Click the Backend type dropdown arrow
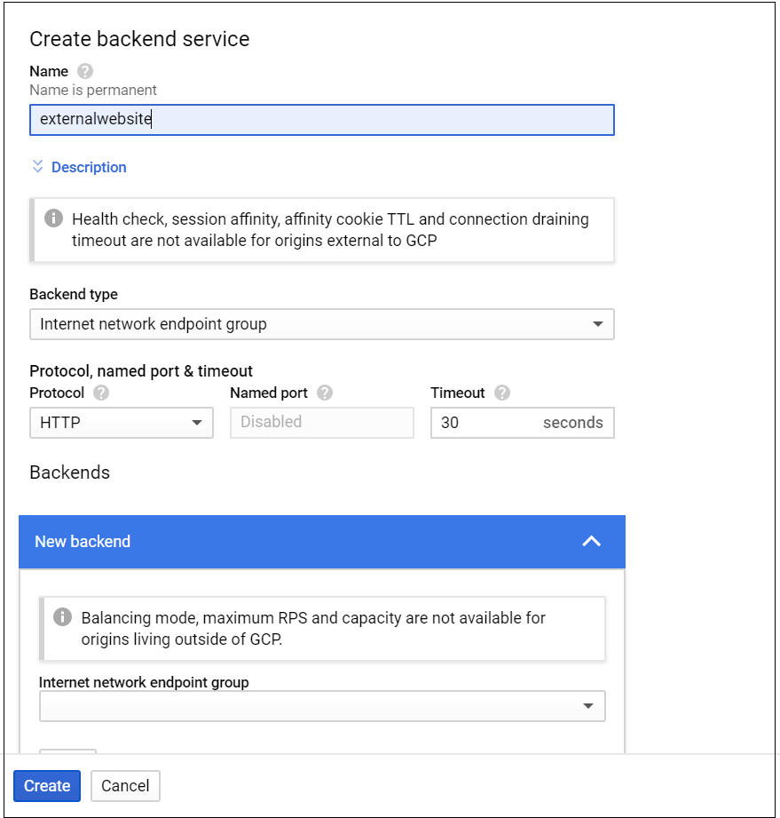780x818 pixels. coord(599,324)
